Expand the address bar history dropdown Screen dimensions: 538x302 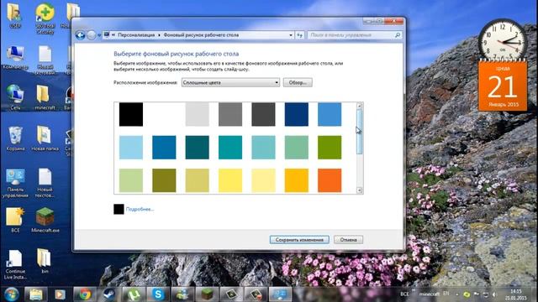[291, 35]
